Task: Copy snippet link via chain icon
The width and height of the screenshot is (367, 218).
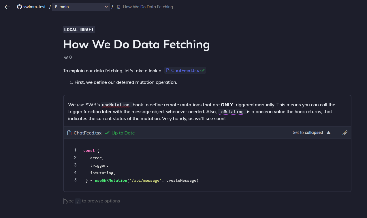Action: [345, 133]
